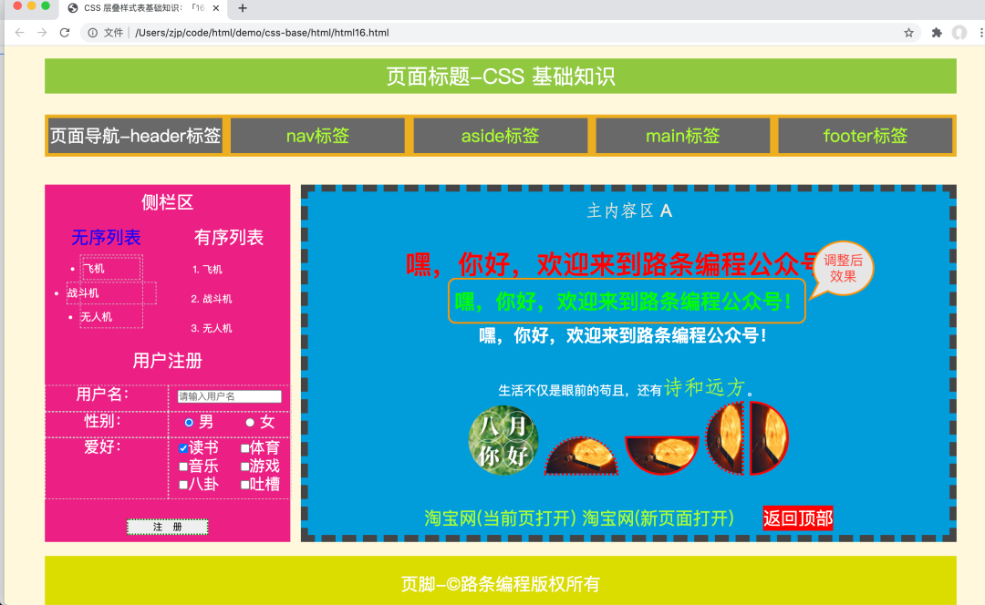The width and height of the screenshot is (985, 605).
Task: Click the site info icon in address bar
Action: [93, 33]
